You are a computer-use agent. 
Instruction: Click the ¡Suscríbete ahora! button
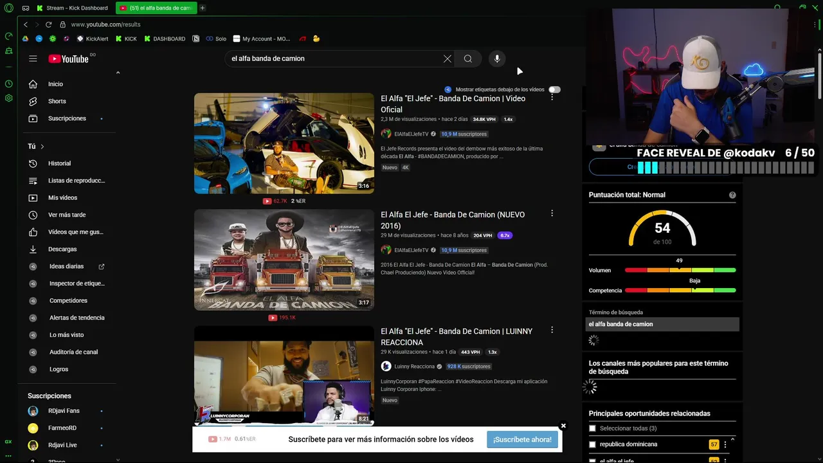523,439
